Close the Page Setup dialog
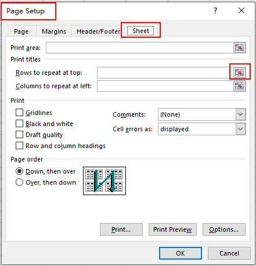The image size is (256, 266). tap(241, 10)
